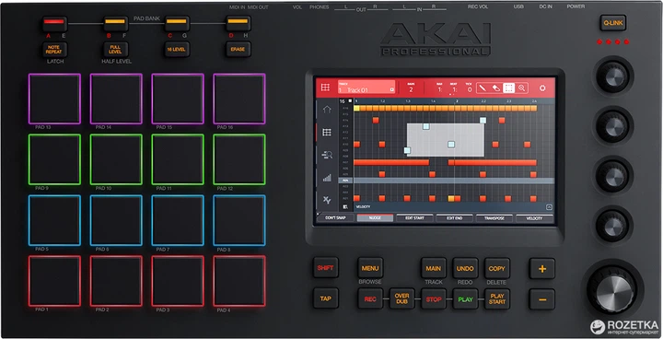Open the Track 01 selector field

(x=366, y=88)
